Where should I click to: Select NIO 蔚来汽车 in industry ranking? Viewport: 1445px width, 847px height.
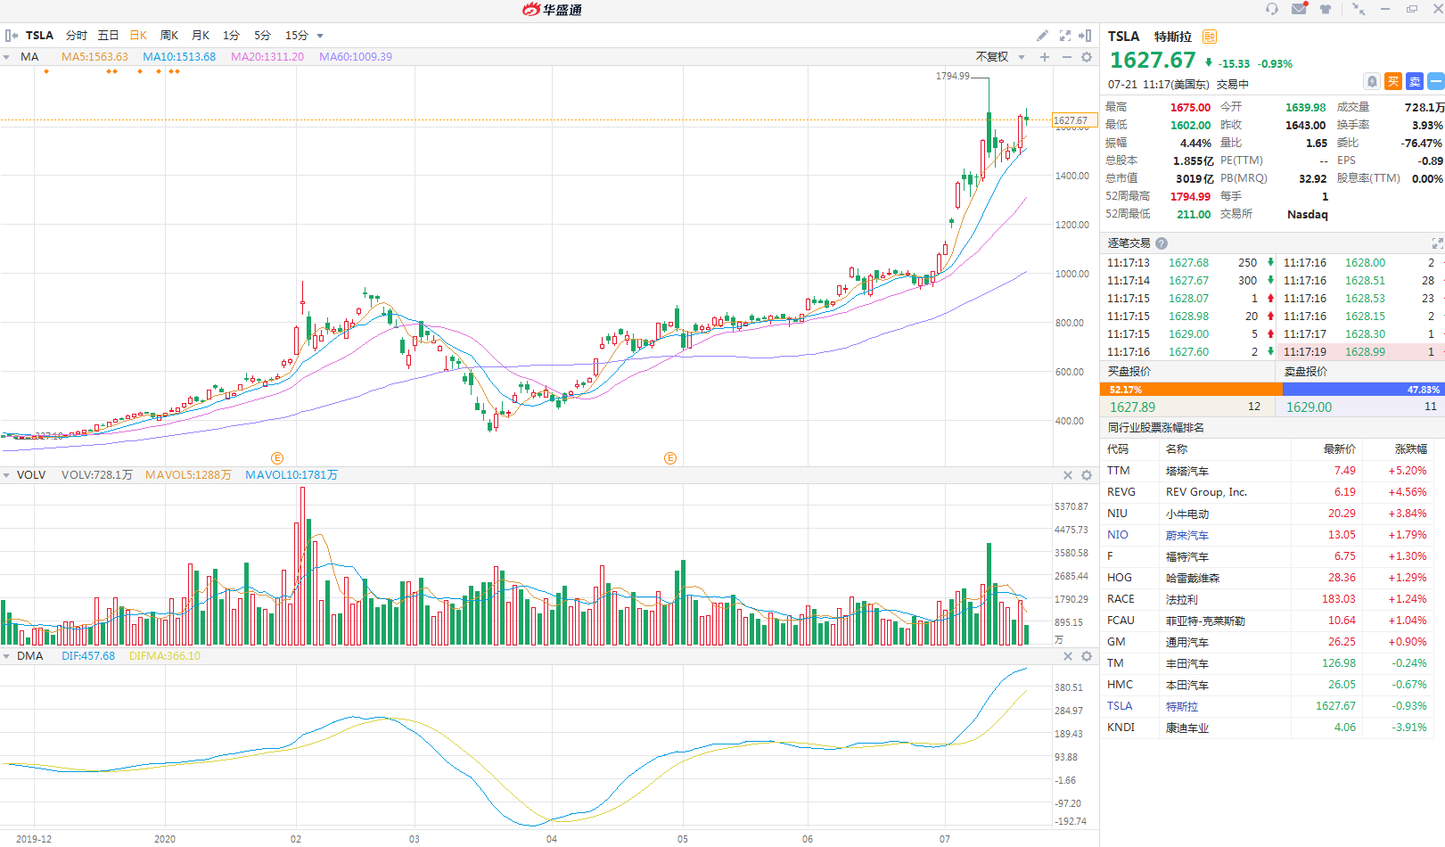point(1186,535)
